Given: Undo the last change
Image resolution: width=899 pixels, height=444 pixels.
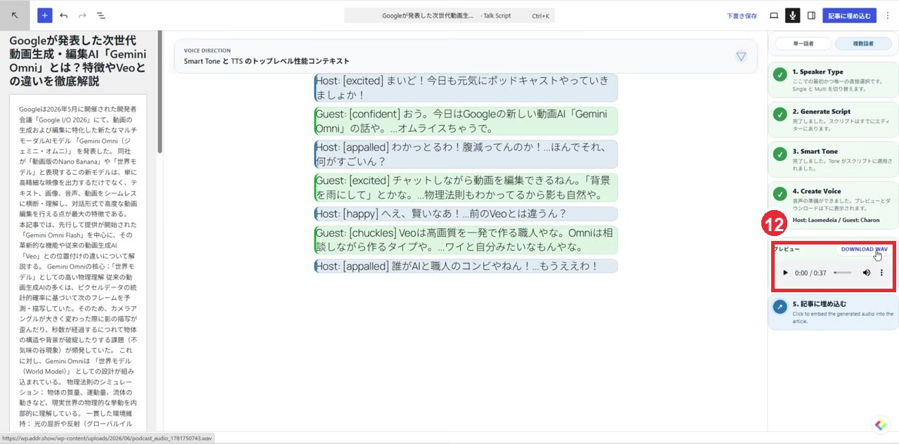Looking at the screenshot, I should (64, 15).
